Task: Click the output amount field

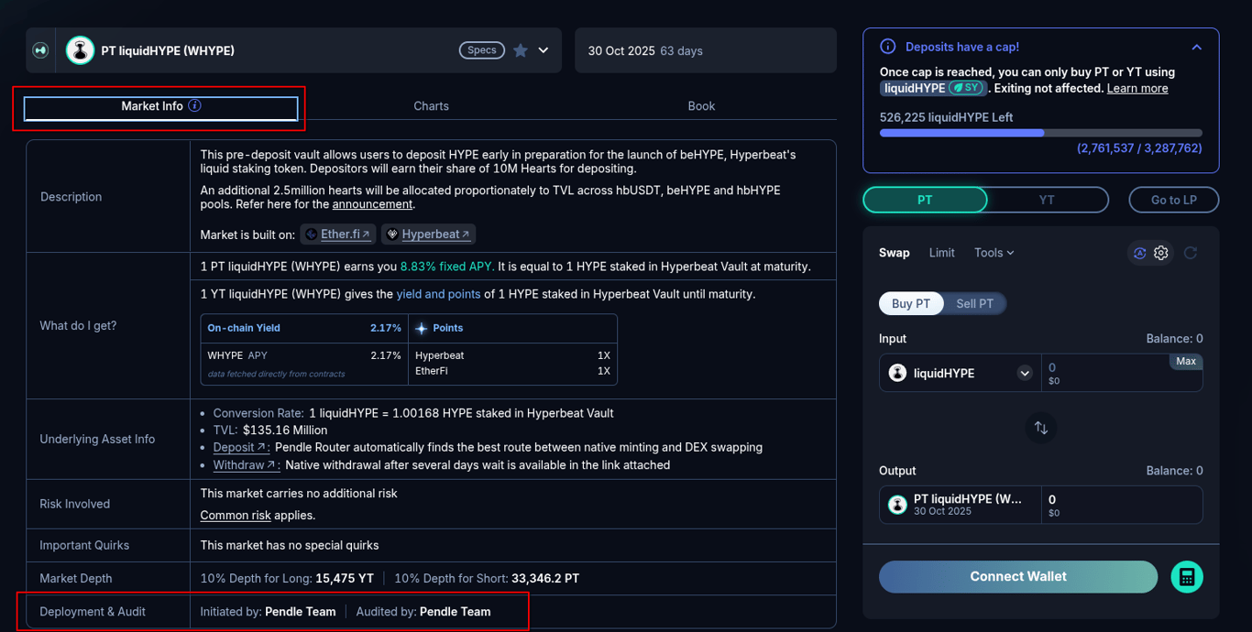Action: [x=1122, y=505]
